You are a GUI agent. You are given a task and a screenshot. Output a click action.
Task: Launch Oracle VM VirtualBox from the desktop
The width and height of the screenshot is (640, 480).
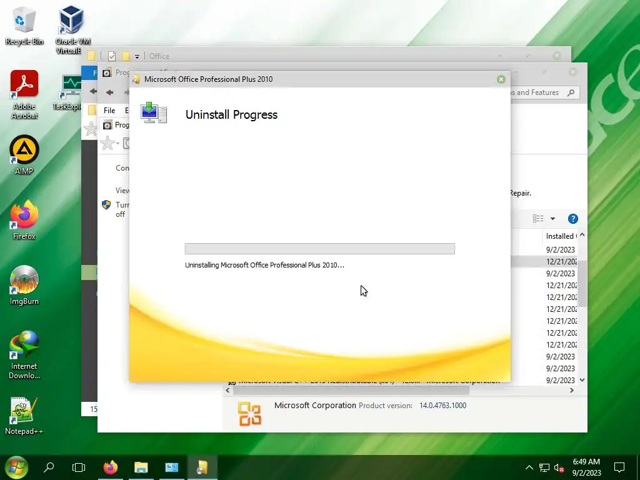click(72, 29)
